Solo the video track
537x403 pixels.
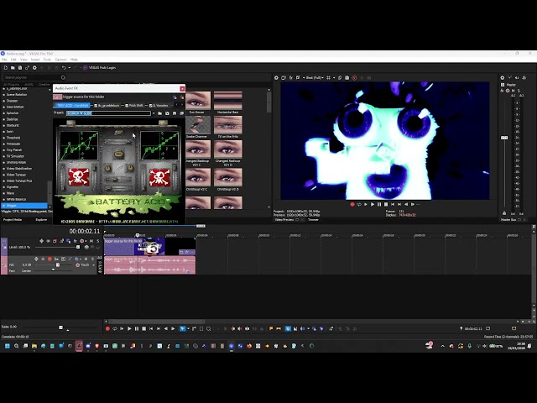point(98,241)
